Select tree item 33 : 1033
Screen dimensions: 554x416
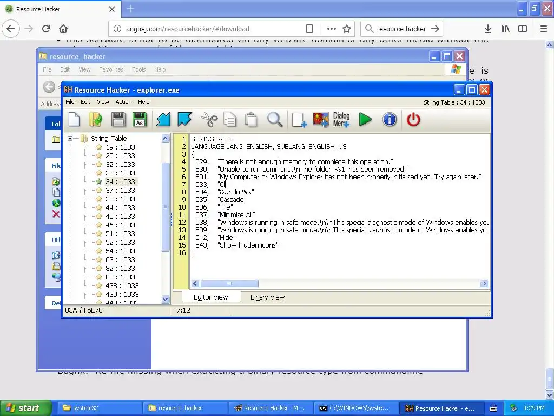(x=120, y=173)
